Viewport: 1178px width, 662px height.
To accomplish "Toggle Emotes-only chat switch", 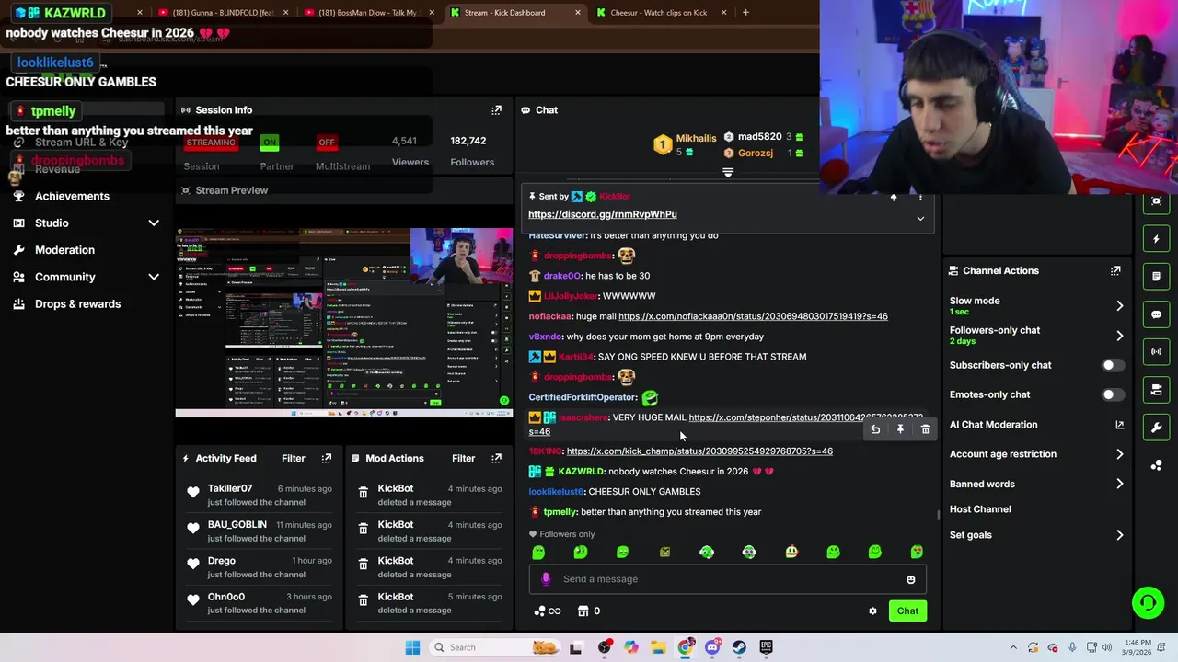I will (x=1113, y=394).
